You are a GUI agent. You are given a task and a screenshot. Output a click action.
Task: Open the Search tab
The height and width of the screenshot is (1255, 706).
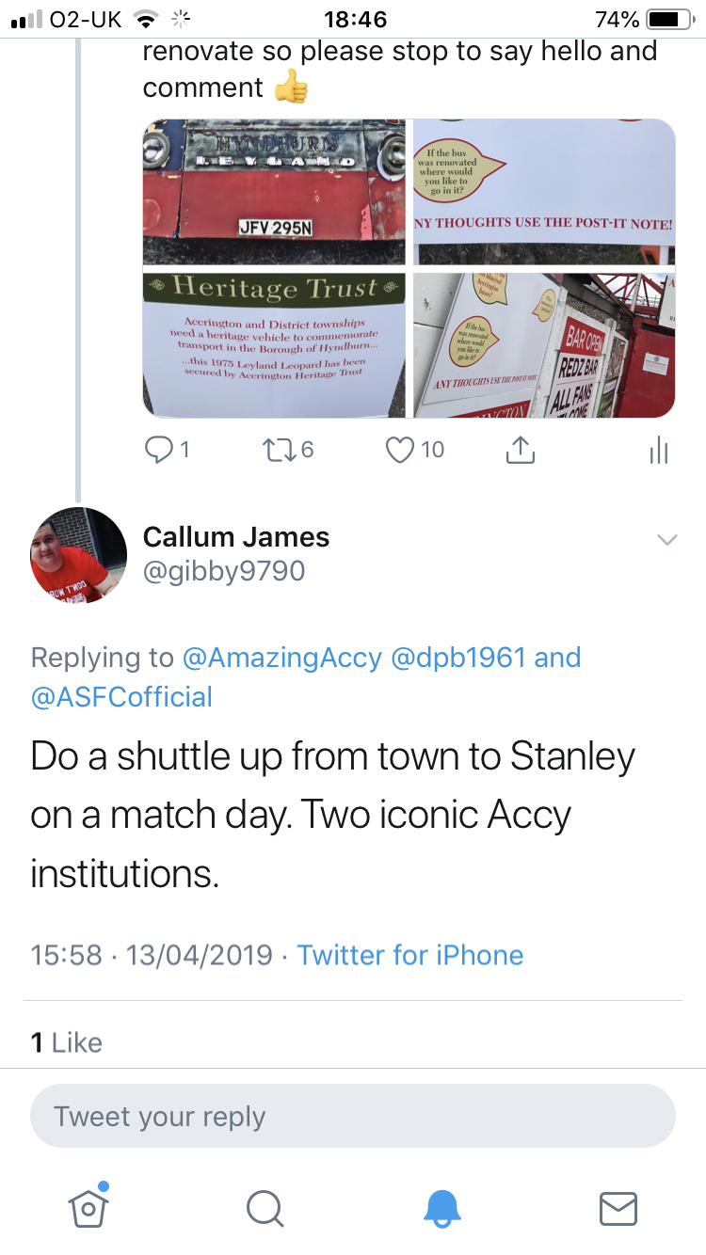pos(265,1208)
